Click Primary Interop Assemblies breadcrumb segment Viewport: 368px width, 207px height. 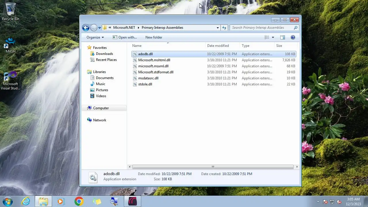tap(162, 28)
